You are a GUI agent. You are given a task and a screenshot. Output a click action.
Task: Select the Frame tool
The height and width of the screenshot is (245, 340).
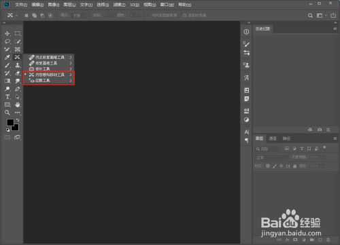[18, 50]
